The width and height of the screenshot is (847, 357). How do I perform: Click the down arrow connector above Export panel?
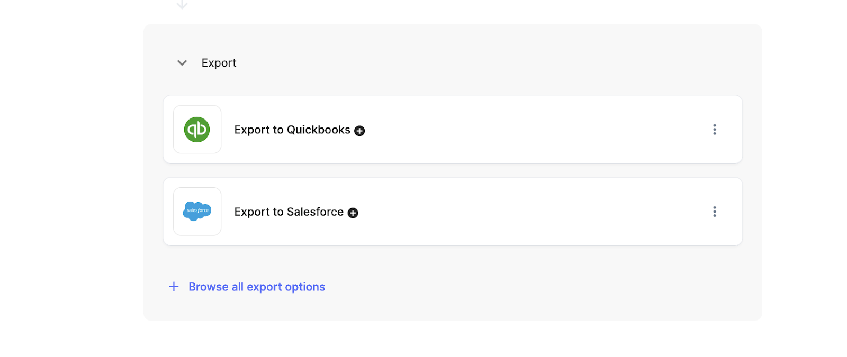182,4
